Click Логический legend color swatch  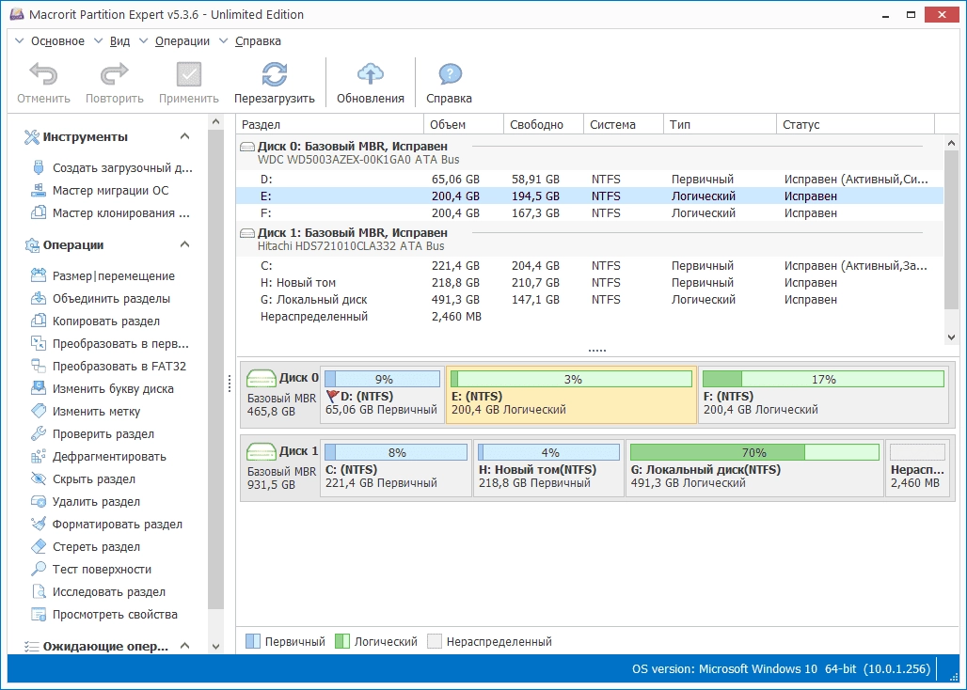(x=342, y=641)
